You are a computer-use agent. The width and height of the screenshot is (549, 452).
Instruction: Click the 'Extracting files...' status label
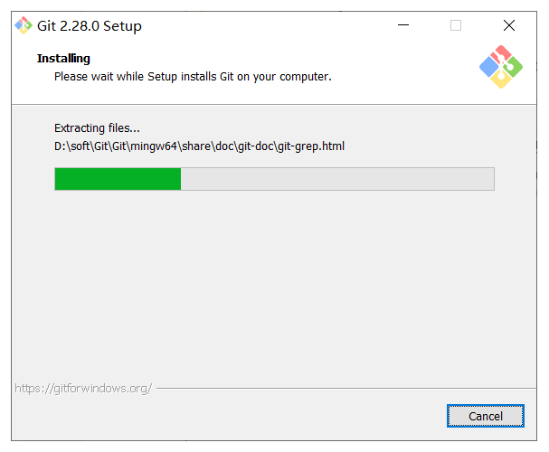97,128
